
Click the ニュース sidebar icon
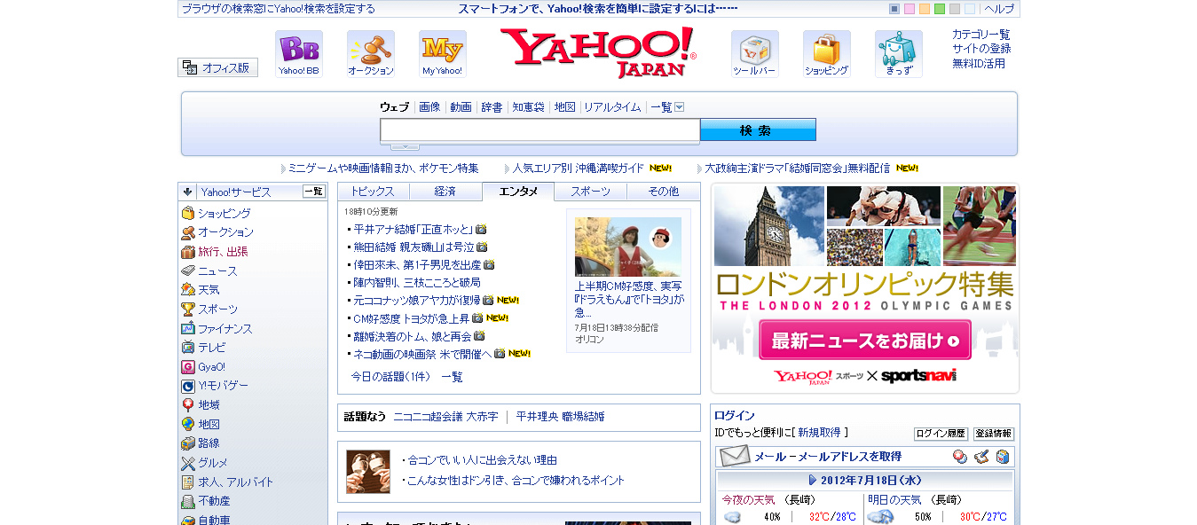point(188,270)
